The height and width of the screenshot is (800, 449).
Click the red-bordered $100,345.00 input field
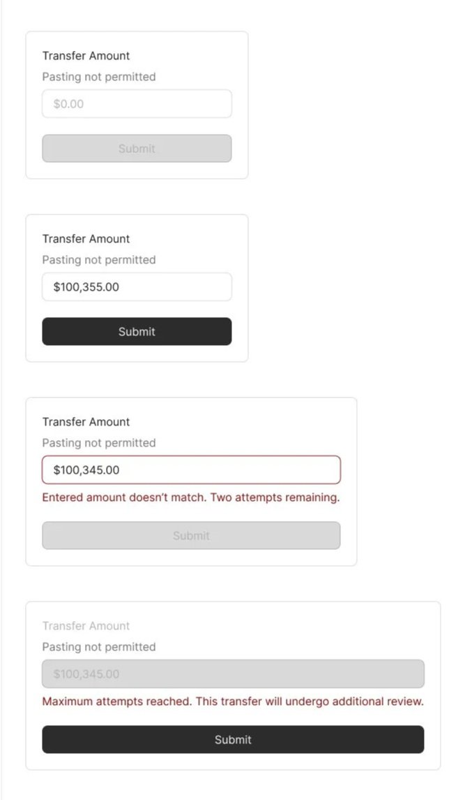pos(191,470)
